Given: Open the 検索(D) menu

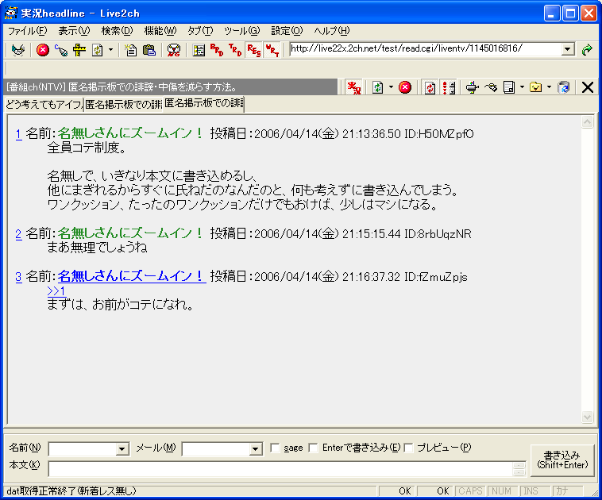Looking at the screenshot, I should pos(117,31).
